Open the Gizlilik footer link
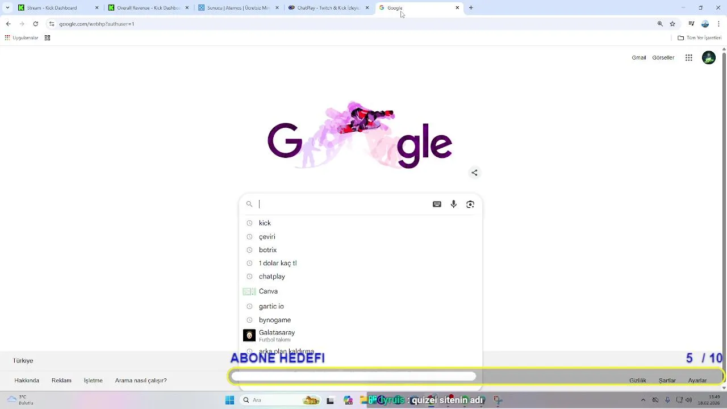727x409 pixels. click(x=638, y=381)
